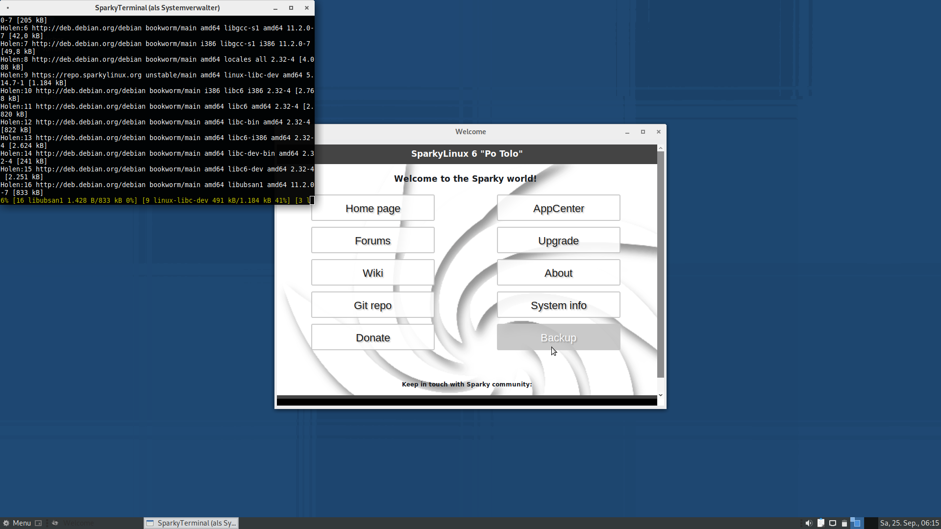Minimize the Welcome window
This screenshot has width=941, height=529.
tap(627, 132)
